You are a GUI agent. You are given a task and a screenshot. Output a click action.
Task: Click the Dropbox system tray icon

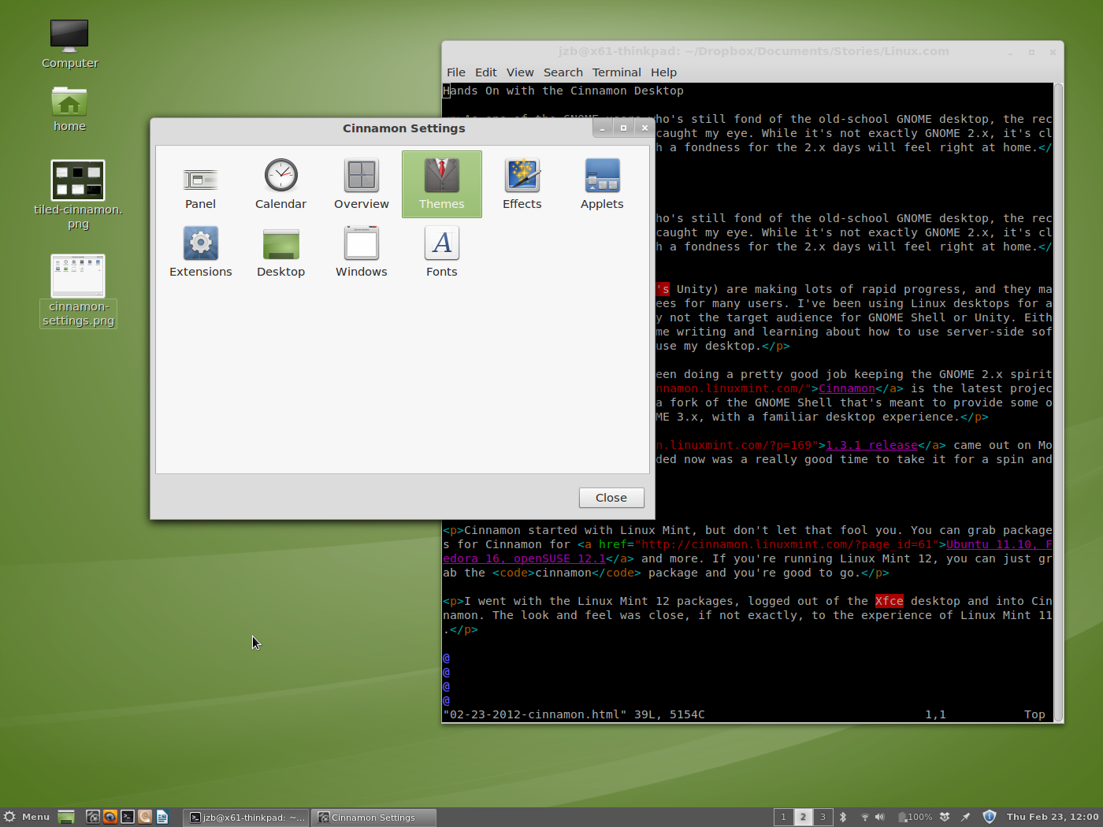(944, 817)
